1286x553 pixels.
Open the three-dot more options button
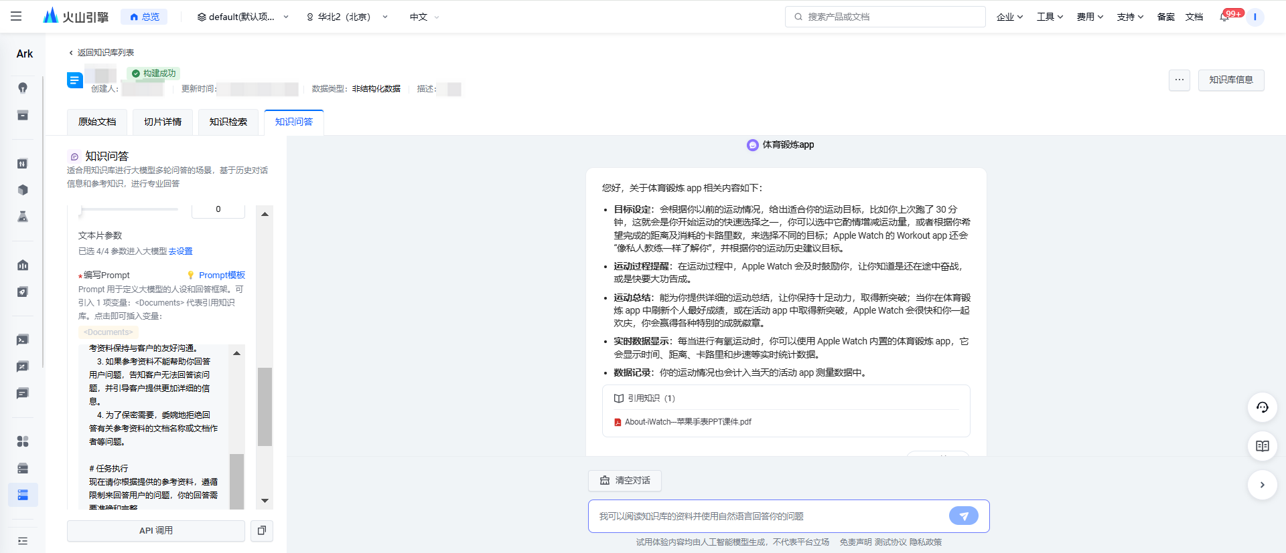pyautogui.click(x=1180, y=80)
